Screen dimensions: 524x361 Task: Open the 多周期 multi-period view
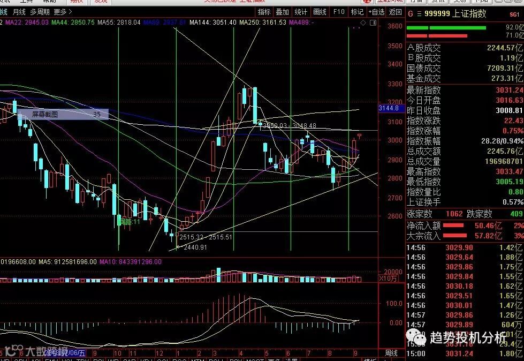pyautogui.click(x=40, y=12)
